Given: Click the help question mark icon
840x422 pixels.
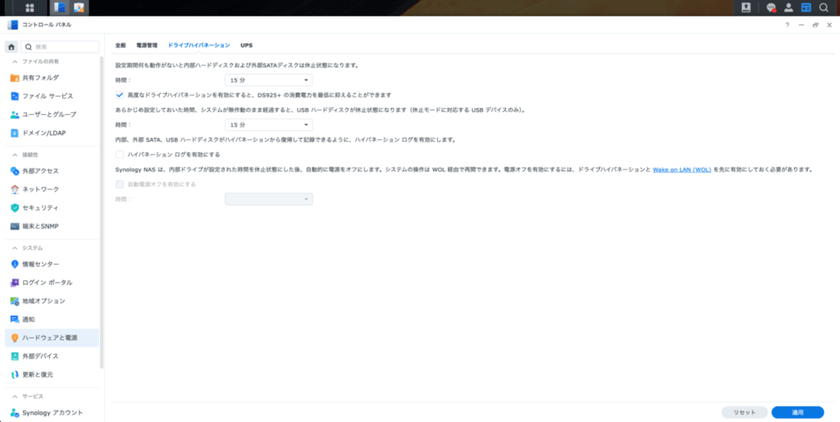Looking at the screenshot, I should (787, 25).
